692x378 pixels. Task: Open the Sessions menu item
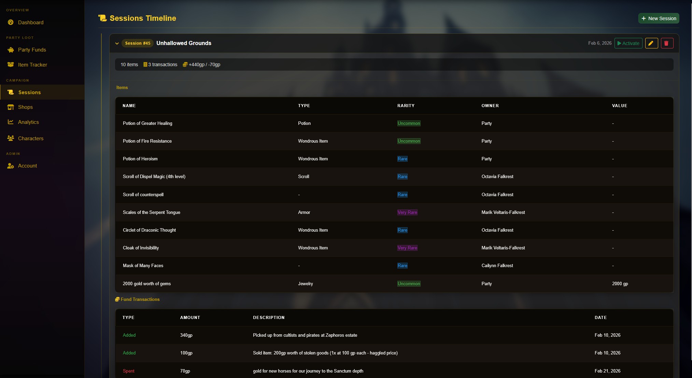coord(29,92)
